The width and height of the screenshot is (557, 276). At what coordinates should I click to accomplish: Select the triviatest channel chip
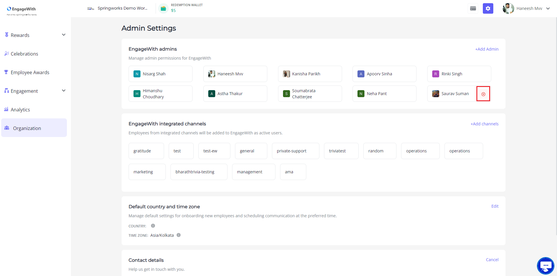[341, 151]
